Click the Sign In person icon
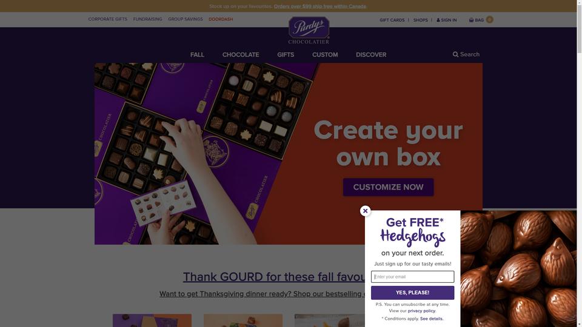The width and height of the screenshot is (582, 327). pos(438,20)
